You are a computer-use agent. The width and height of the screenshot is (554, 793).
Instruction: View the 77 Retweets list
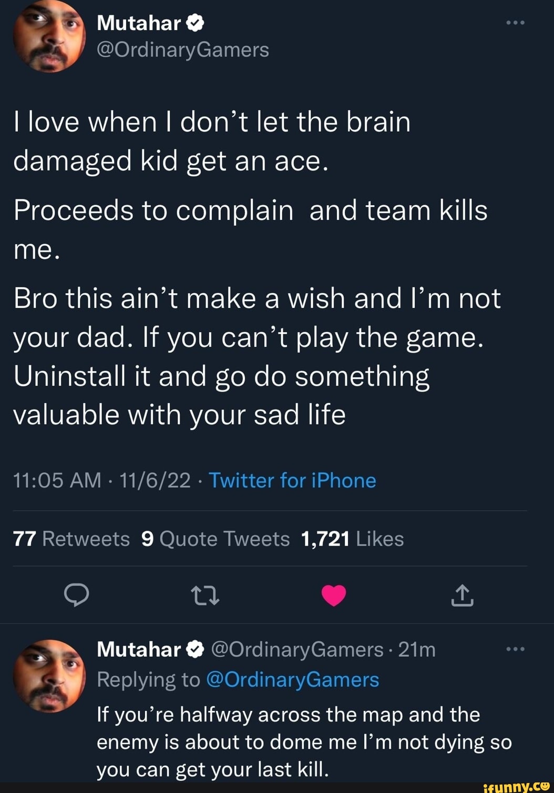pos(71,538)
